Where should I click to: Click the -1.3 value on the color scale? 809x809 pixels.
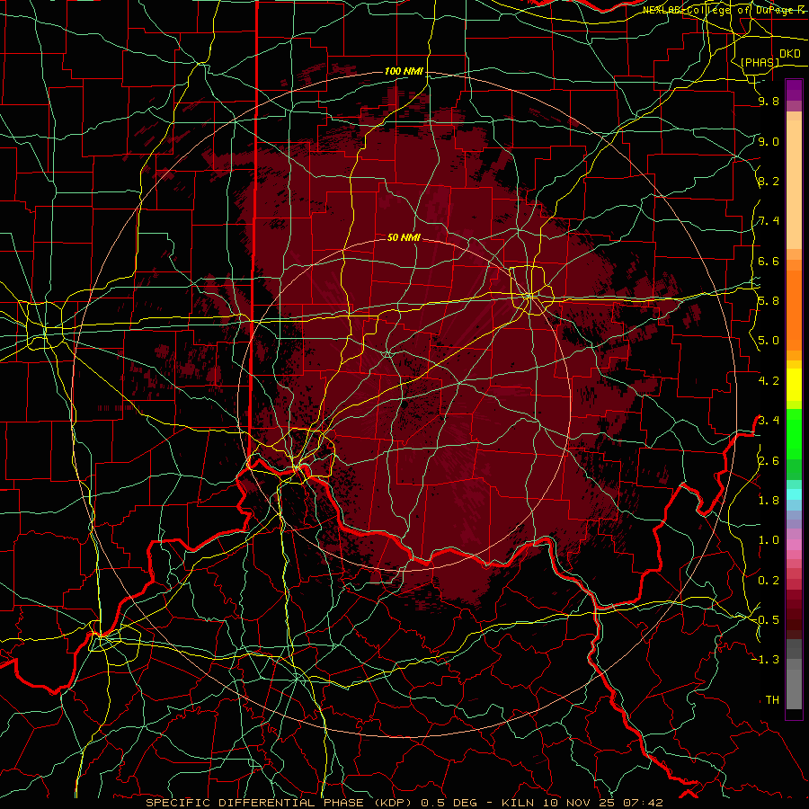[x=766, y=660]
